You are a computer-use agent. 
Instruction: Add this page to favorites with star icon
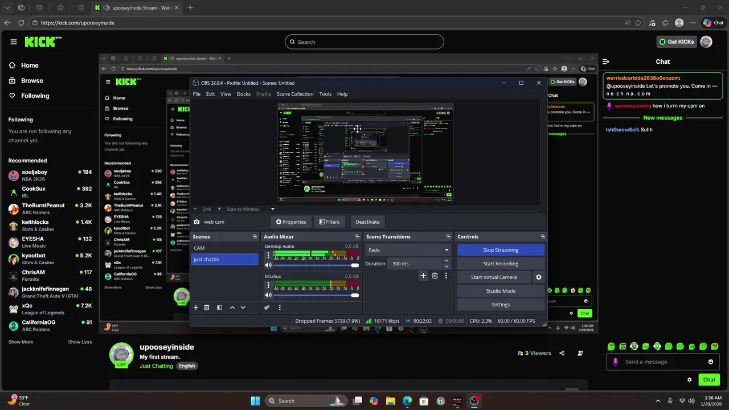pyautogui.click(x=638, y=23)
